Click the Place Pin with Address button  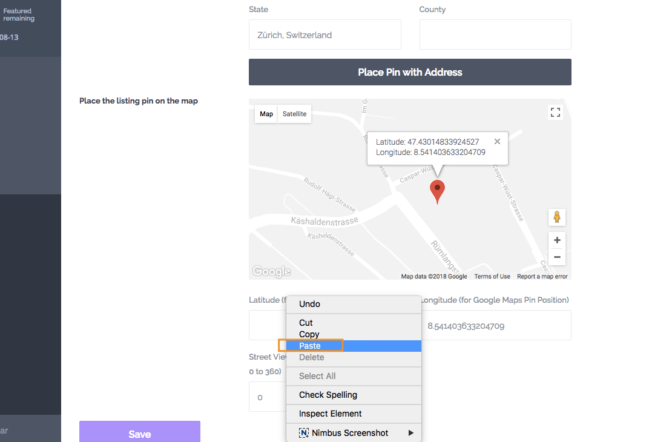(410, 71)
